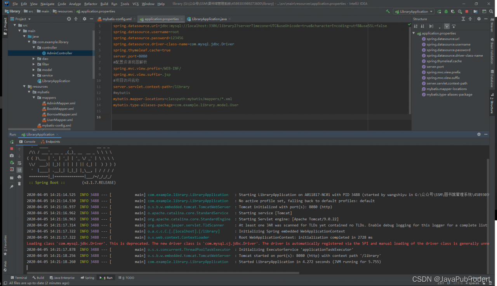Toggle Autoscroll to Source in Structure
The height and width of the screenshot is (286, 497).
point(447,26)
